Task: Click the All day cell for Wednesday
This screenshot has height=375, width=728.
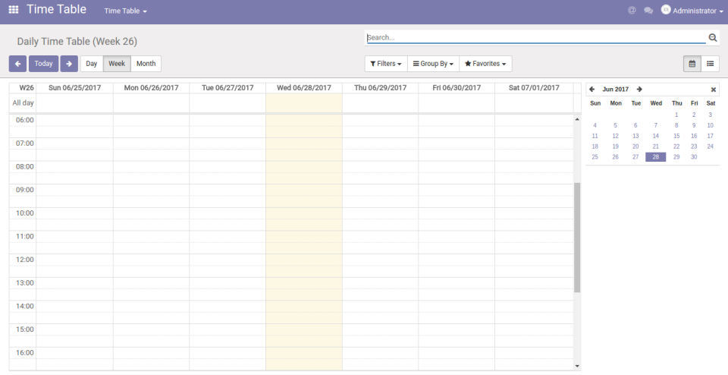Action: click(x=304, y=103)
